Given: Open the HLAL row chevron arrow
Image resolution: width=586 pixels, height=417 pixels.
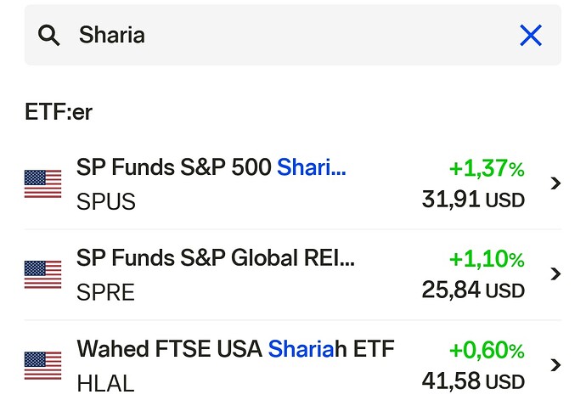Looking at the screenshot, I should coord(555,365).
